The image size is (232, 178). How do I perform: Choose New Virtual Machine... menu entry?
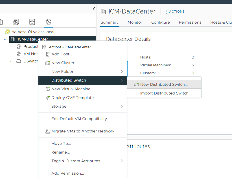coord(83,89)
